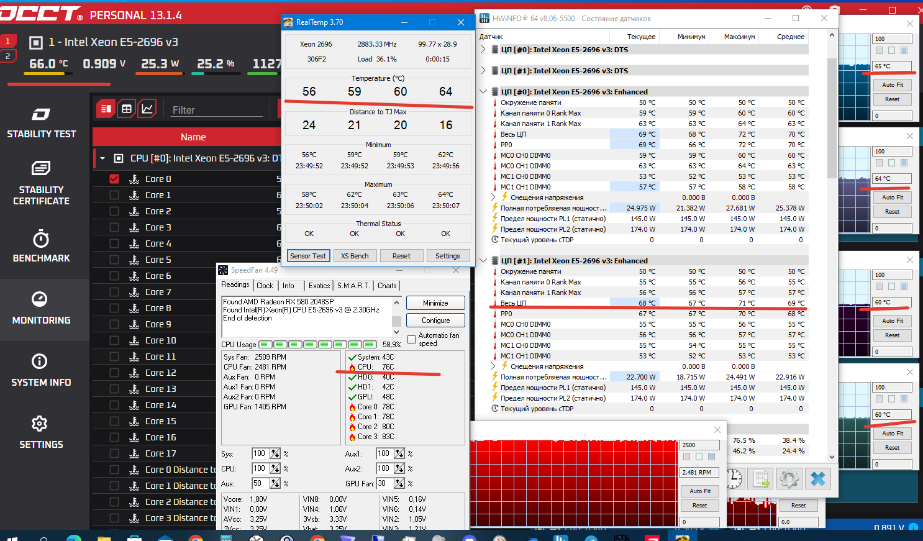This screenshot has height=541, width=923.
Task: Select CPU socket 2 badge in OCCT header
Action: [7, 56]
